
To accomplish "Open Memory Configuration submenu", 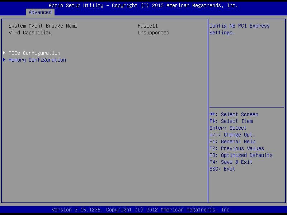I will click(x=37, y=60).
